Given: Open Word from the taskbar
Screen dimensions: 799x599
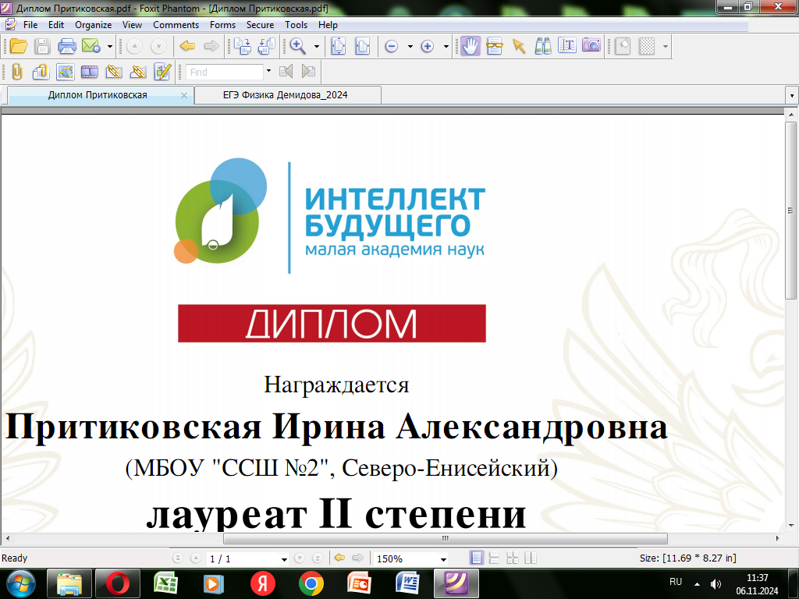Looking at the screenshot, I should (x=407, y=583).
